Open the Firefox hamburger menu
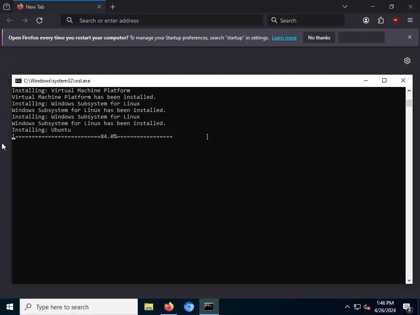Screen dimensions: 420x315 click(x=410, y=20)
